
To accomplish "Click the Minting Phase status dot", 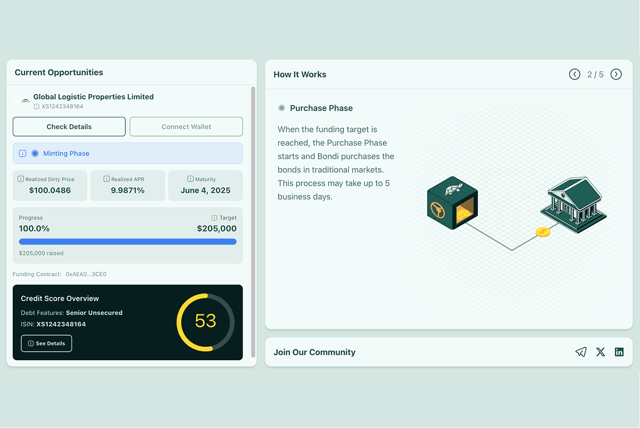I will (x=35, y=153).
